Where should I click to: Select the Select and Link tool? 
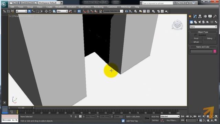coord(4,11)
